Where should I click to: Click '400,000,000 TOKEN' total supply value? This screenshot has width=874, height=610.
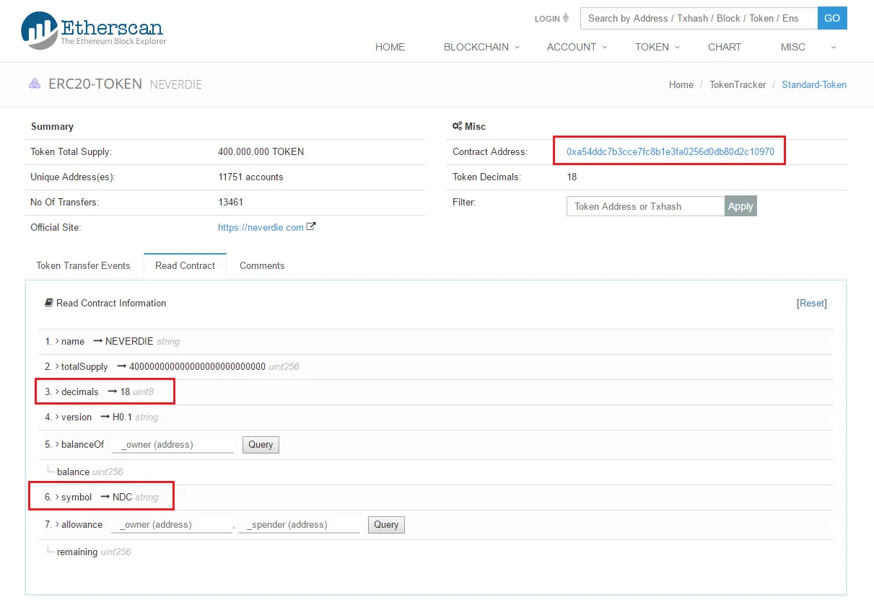coord(261,152)
